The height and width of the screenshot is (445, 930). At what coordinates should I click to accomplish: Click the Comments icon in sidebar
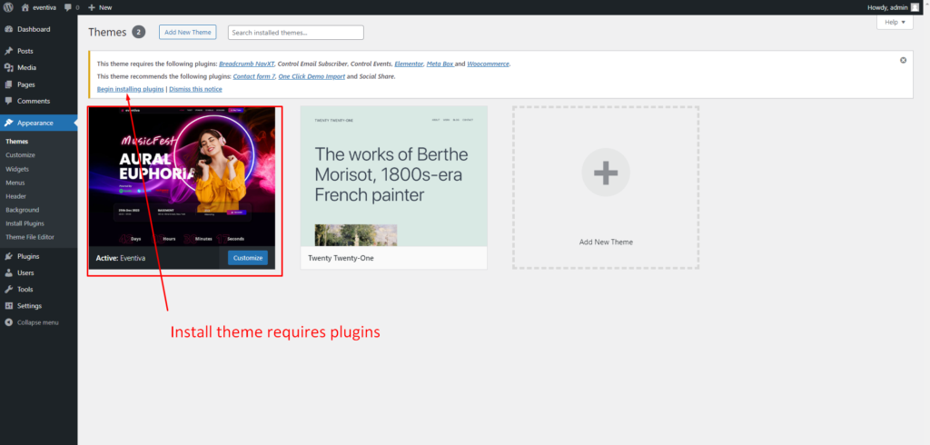[x=8, y=101]
